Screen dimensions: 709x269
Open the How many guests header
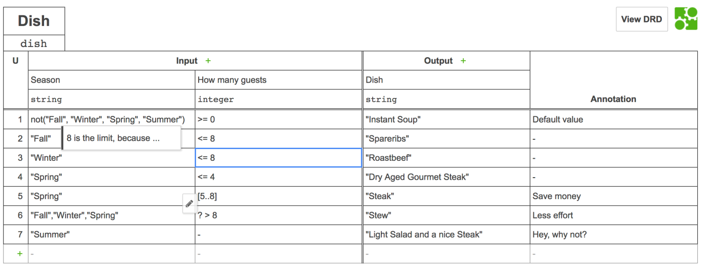[278, 80]
